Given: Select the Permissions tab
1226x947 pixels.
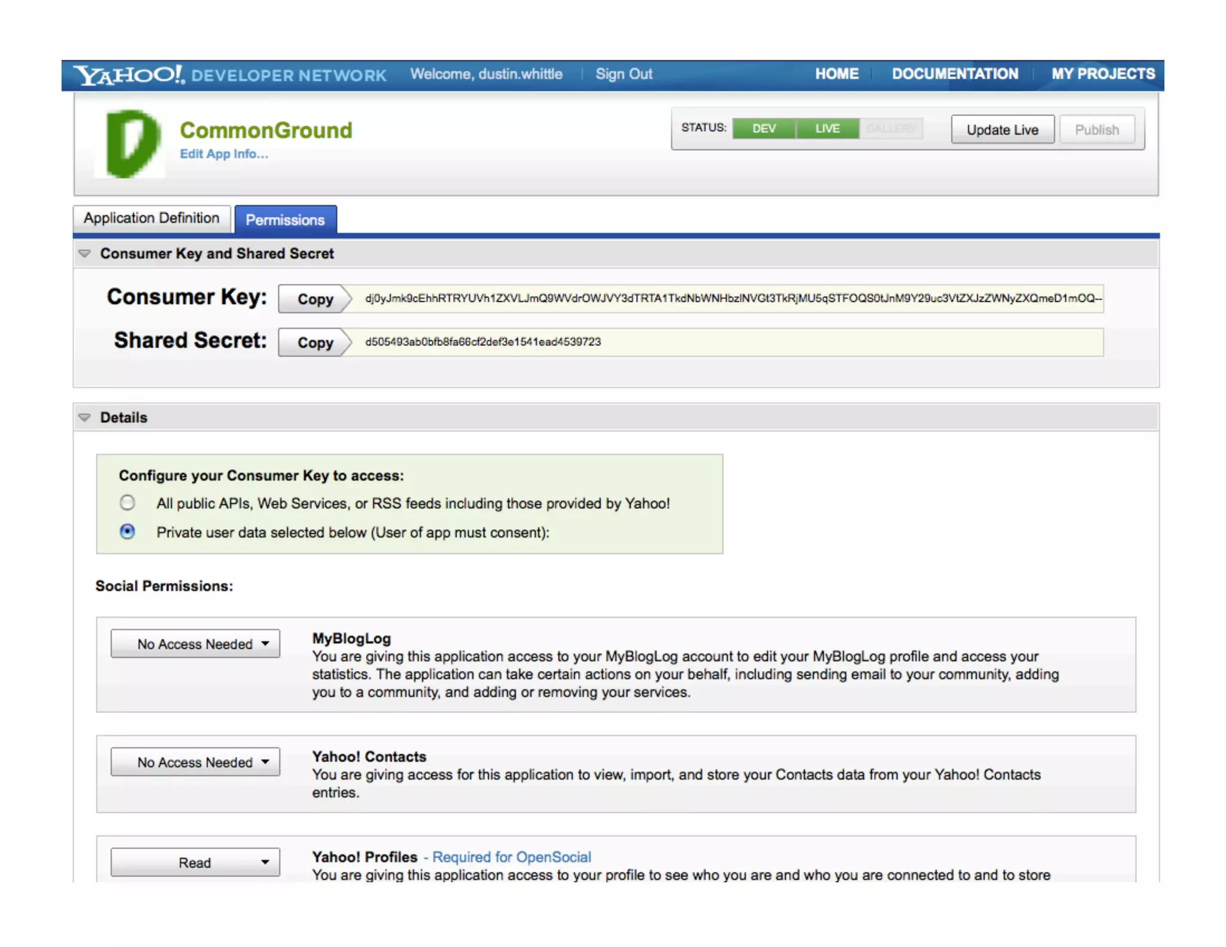Looking at the screenshot, I should (285, 220).
